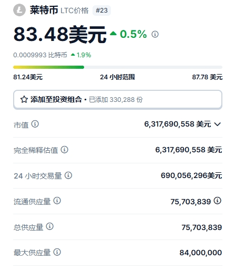Click info icon next to 最大供应量

tap(57, 252)
